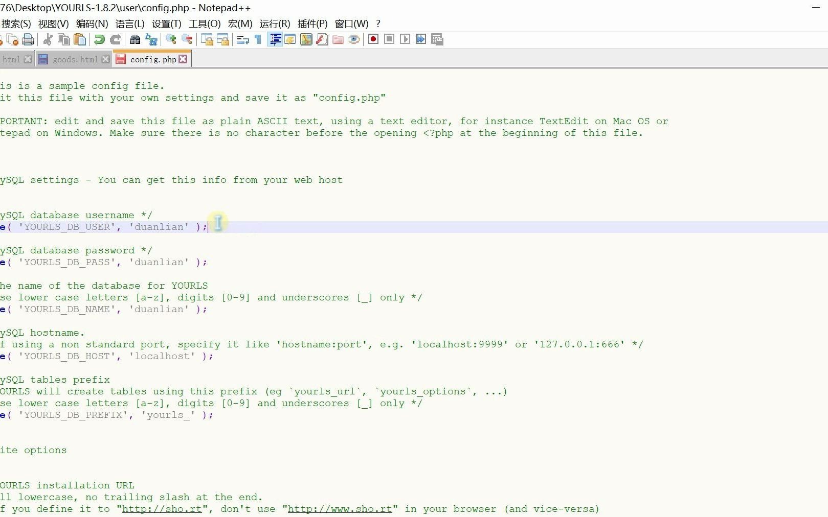This screenshot has height=517, width=828.
Task: Open the ? help menu
Action: click(378, 24)
